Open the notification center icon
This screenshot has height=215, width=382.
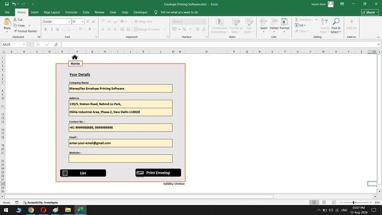(x=374, y=210)
